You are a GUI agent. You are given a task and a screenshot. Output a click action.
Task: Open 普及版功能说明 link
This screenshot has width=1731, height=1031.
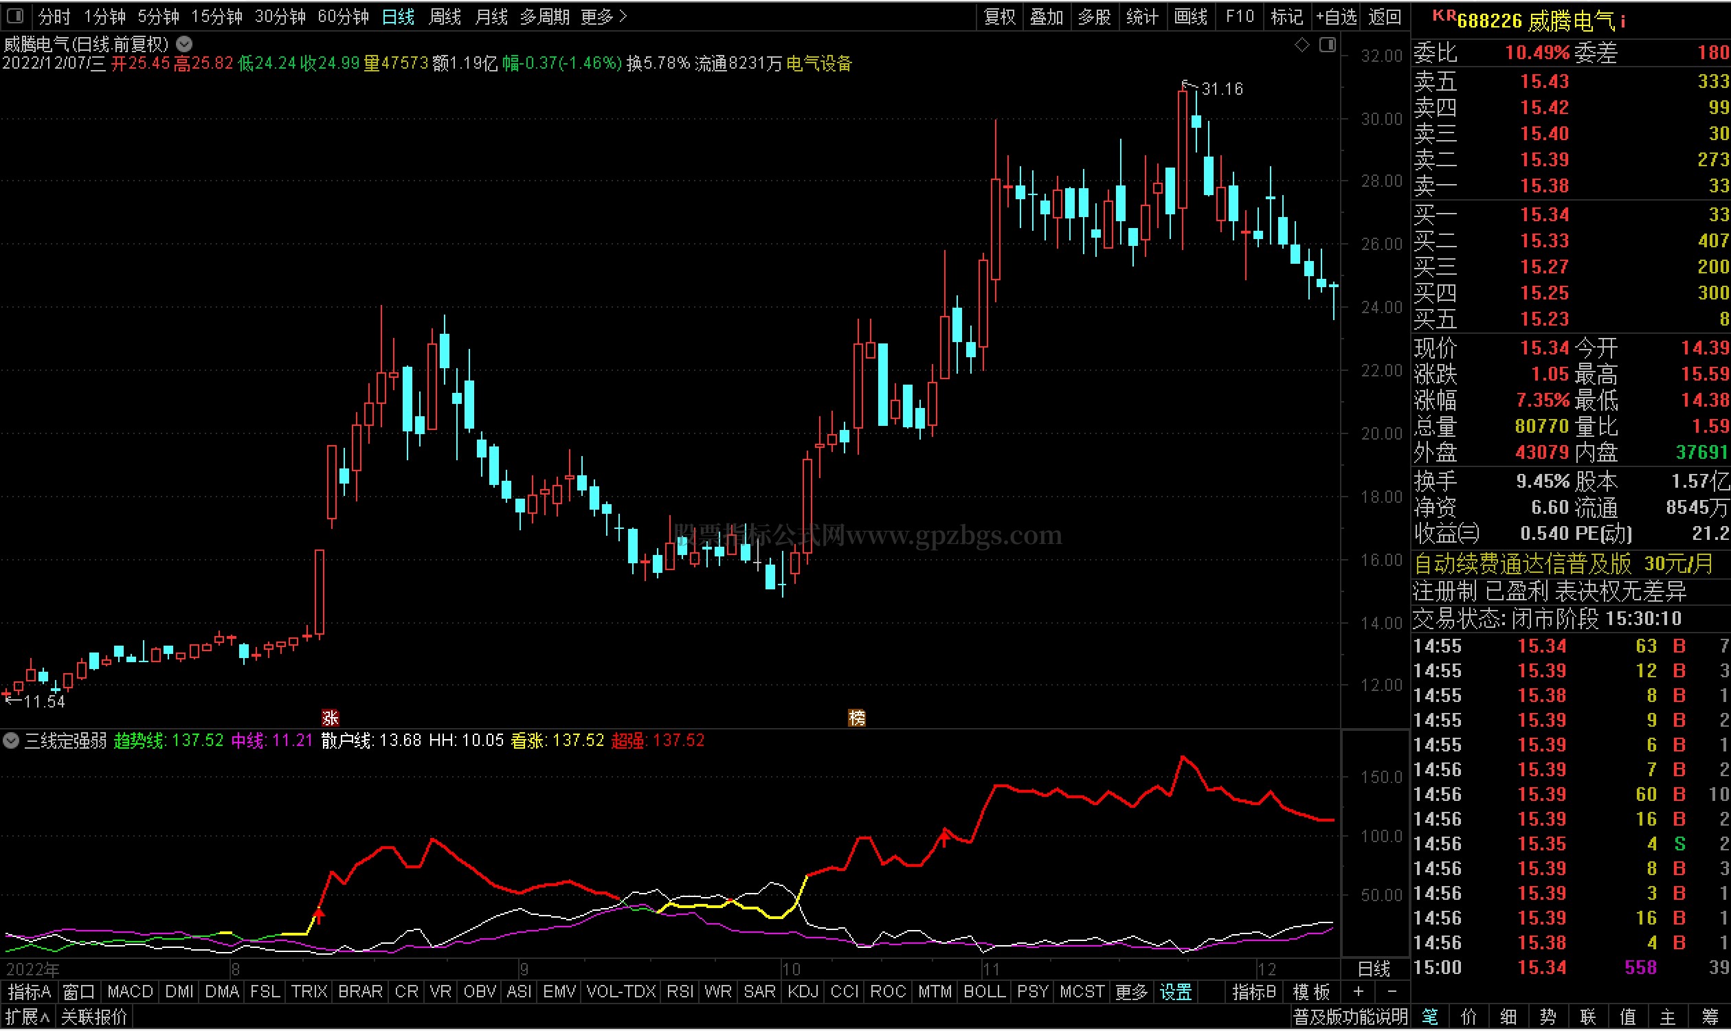(1350, 1018)
